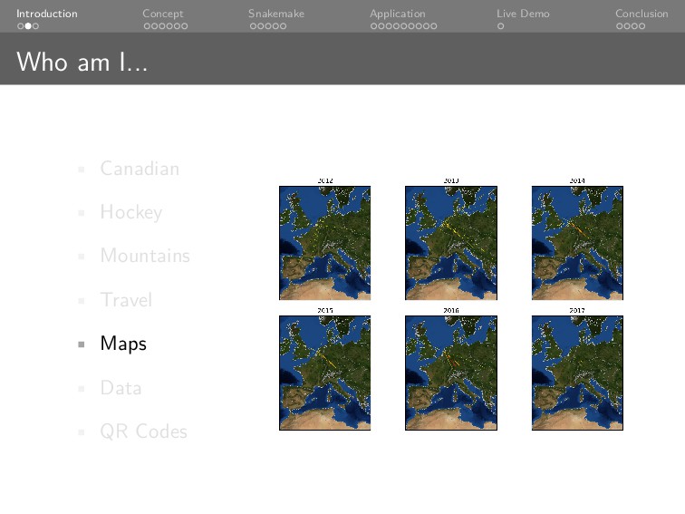Open the 2012 Europe map image
The width and height of the screenshot is (685, 514).
(x=325, y=243)
